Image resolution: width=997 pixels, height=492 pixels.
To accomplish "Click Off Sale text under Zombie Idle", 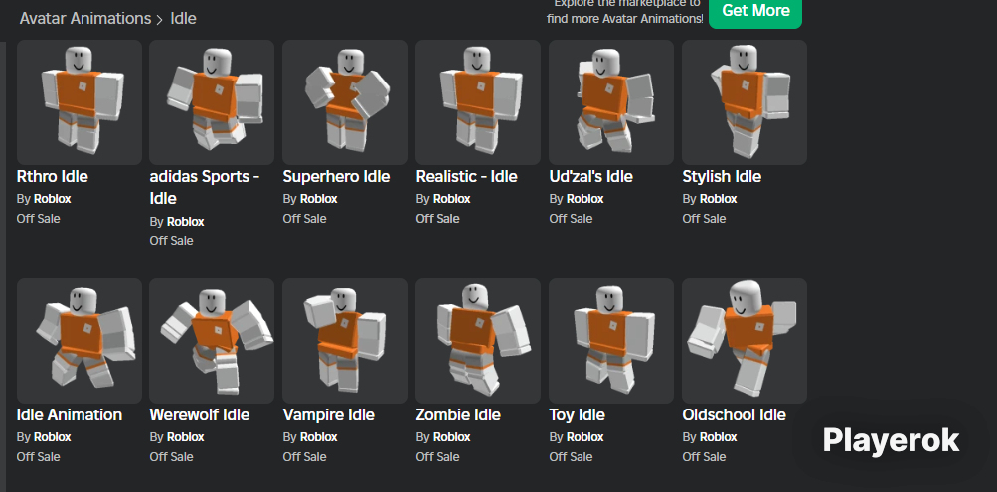I will point(437,457).
